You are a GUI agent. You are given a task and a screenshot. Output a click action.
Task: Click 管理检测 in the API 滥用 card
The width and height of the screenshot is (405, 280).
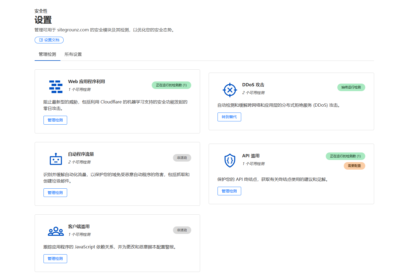[x=229, y=191]
